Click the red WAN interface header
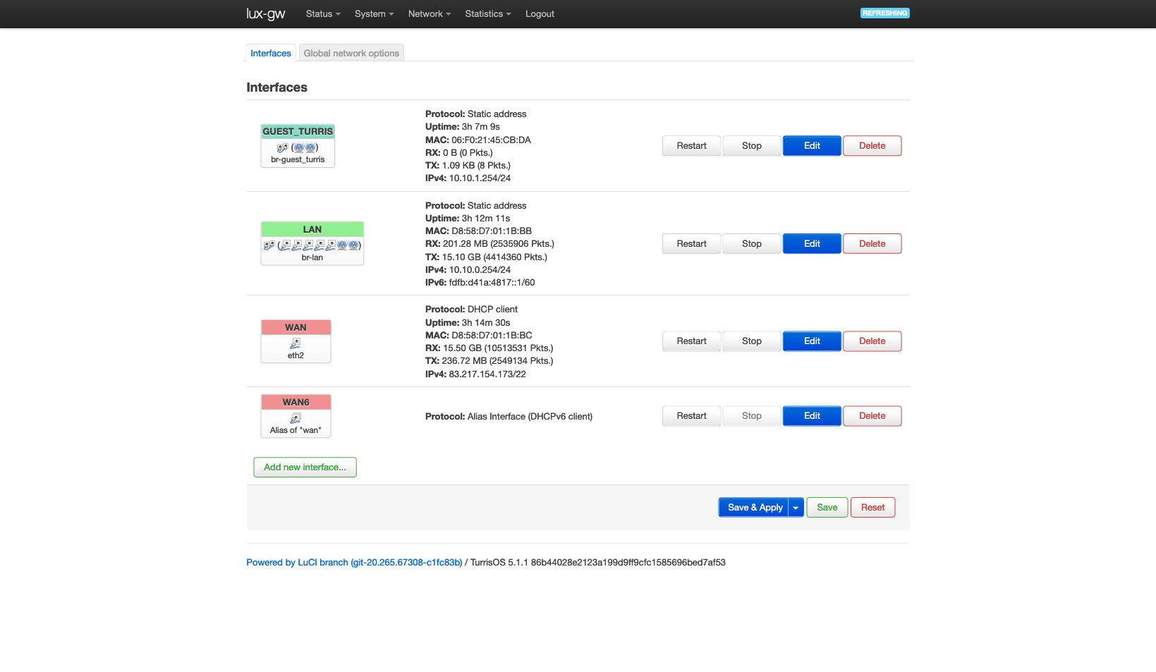1156x672 pixels. tap(296, 328)
